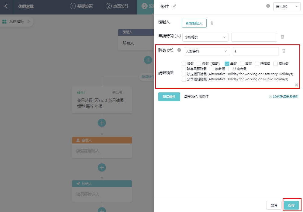Viewport: 303px width, 212px height.
Task: Delete the 發起人 condition via trash icon
Action: pyautogui.click(x=212, y=23)
